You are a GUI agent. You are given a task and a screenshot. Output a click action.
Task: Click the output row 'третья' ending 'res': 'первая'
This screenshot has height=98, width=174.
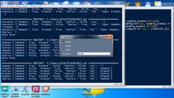click(57, 79)
